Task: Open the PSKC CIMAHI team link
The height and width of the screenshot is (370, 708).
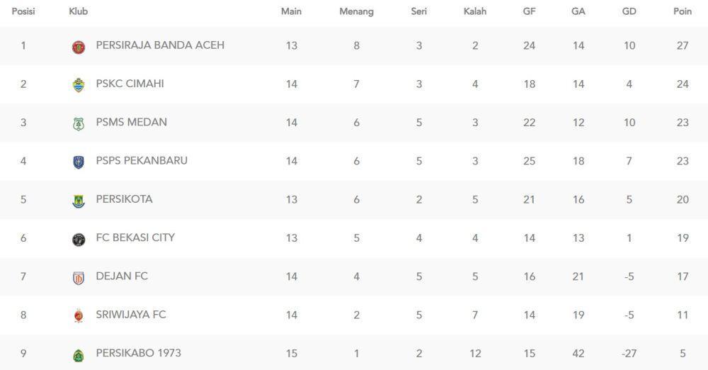Action: click(130, 84)
